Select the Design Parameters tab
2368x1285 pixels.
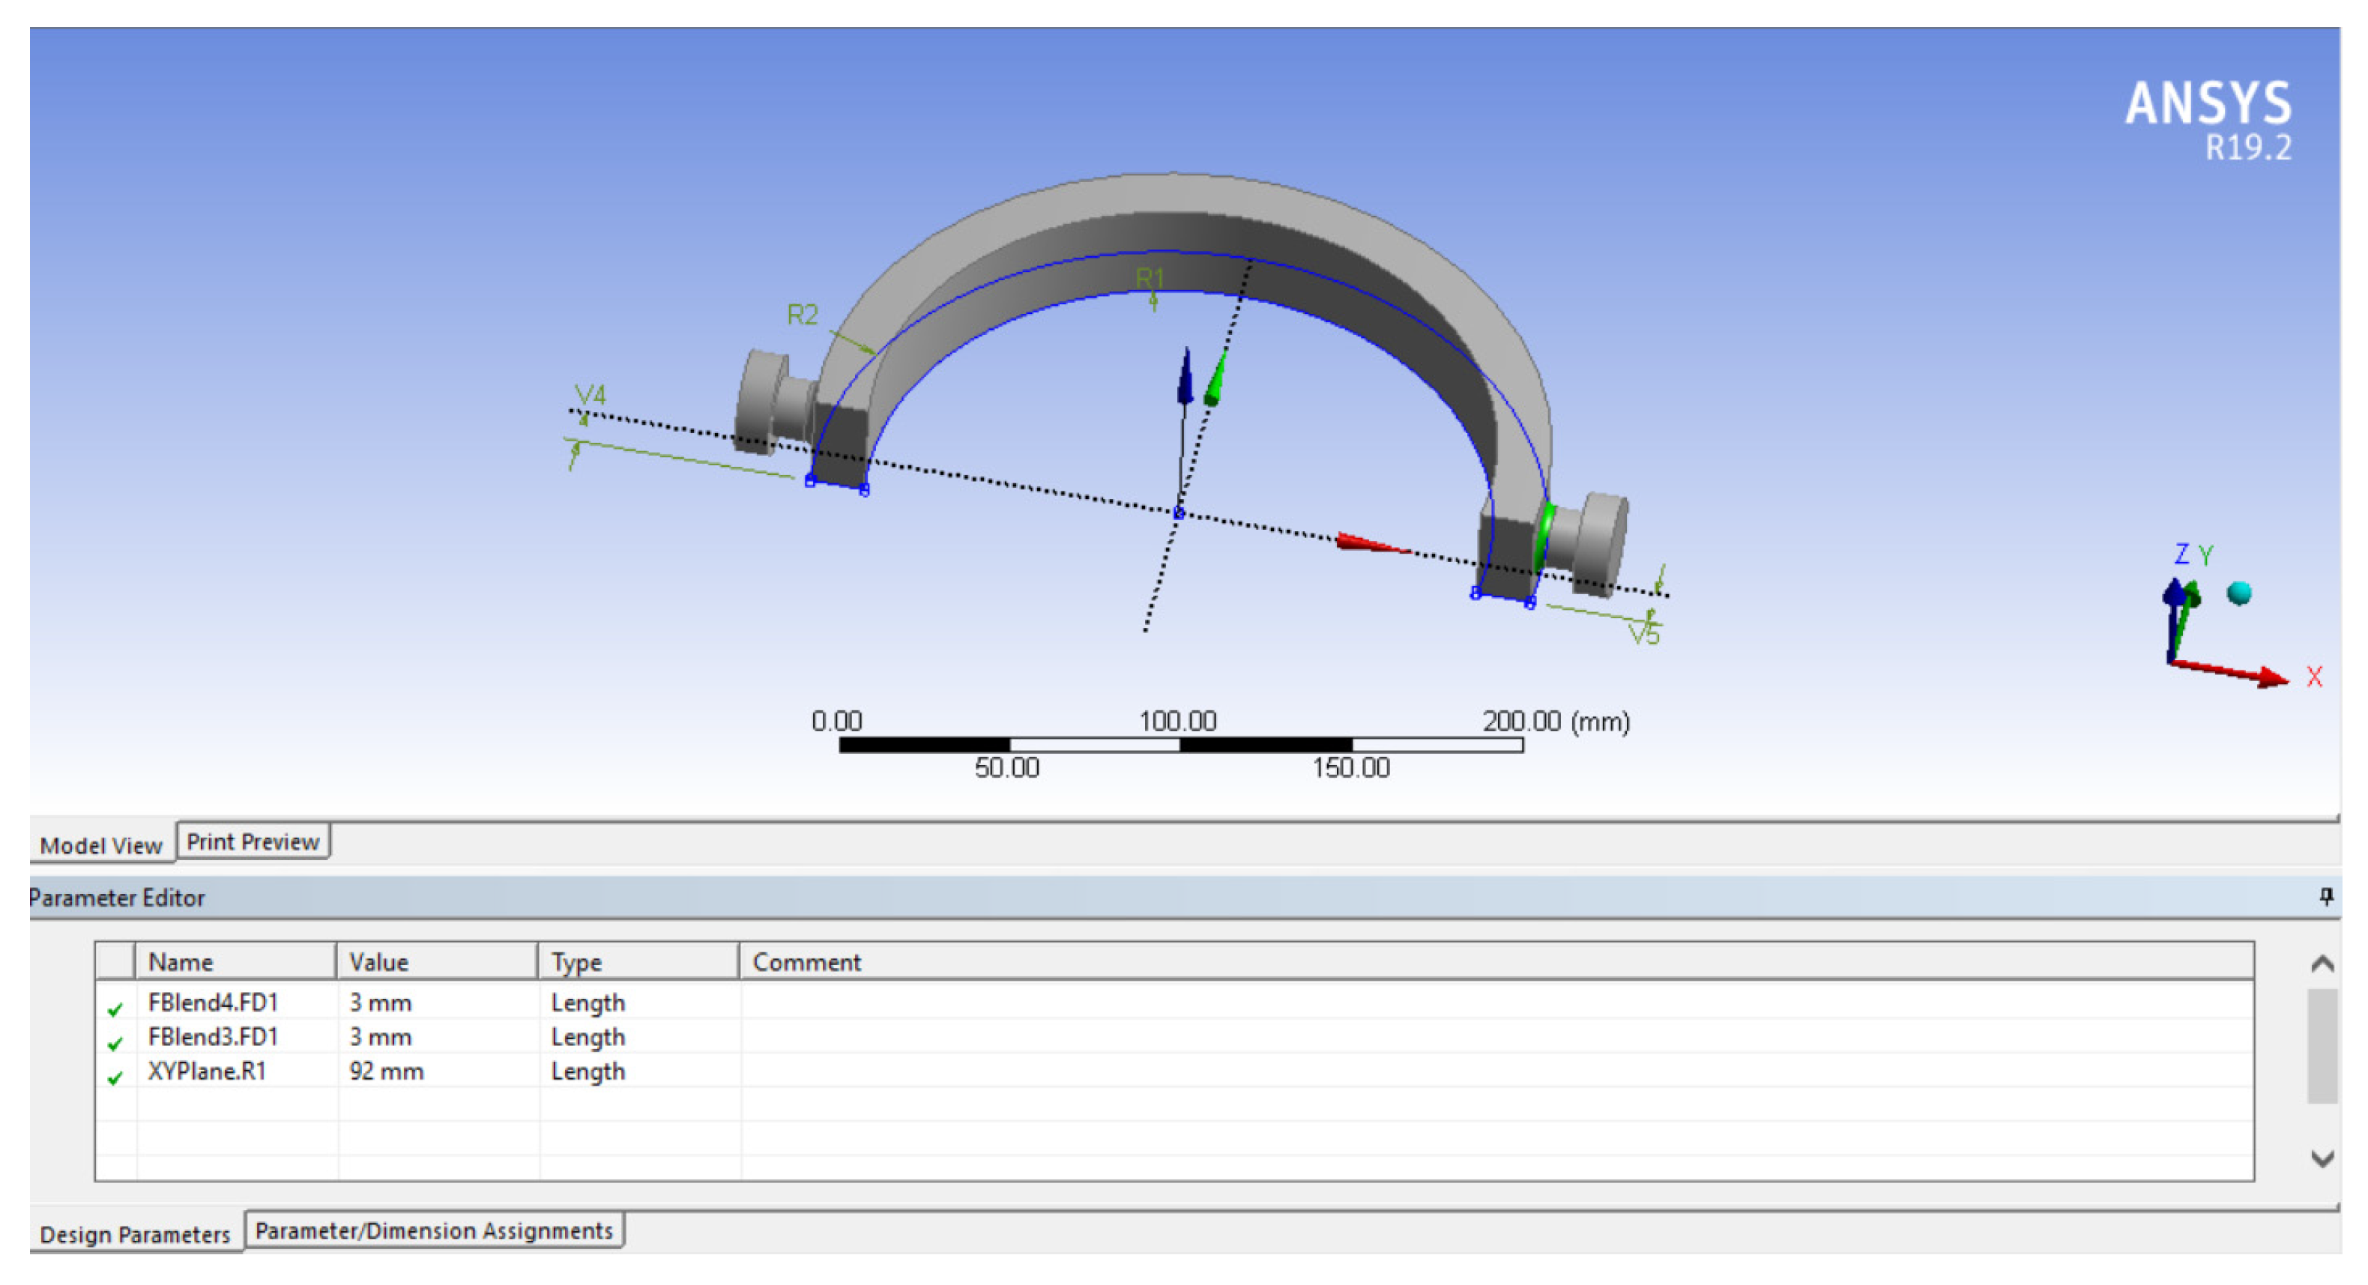click(135, 1235)
